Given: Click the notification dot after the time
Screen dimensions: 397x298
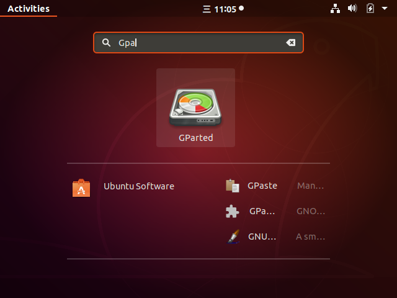Looking at the screenshot, I should click(241, 8).
